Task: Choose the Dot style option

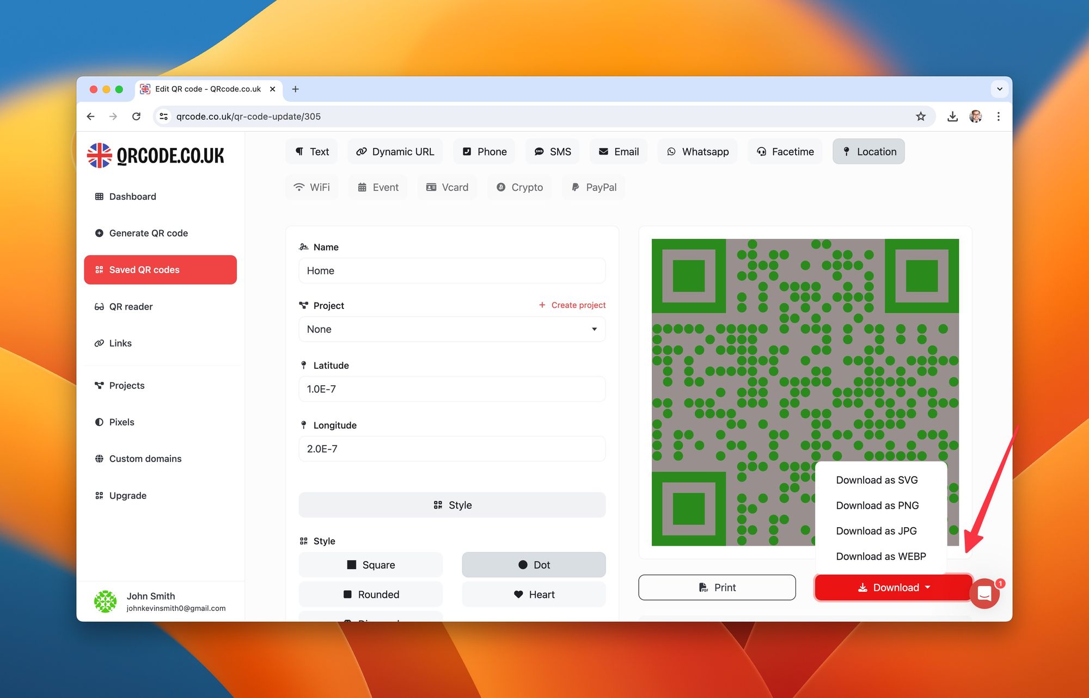Action: (x=534, y=565)
